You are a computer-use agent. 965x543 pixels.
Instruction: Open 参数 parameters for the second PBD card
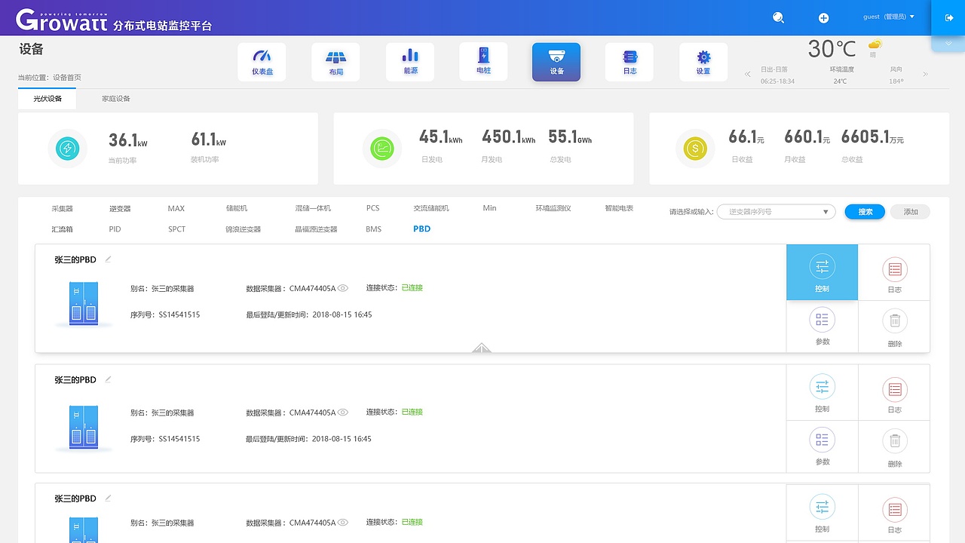click(822, 446)
